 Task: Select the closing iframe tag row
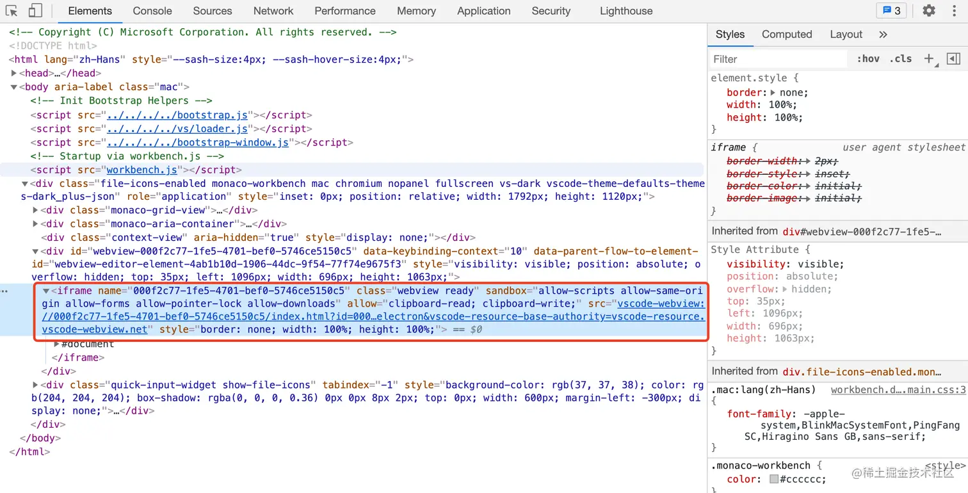pos(77,358)
